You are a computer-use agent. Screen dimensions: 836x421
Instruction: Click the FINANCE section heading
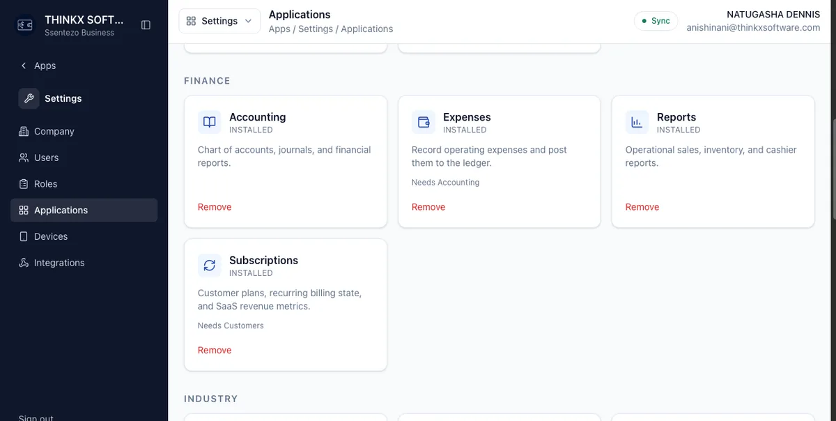[x=207, y=81]
